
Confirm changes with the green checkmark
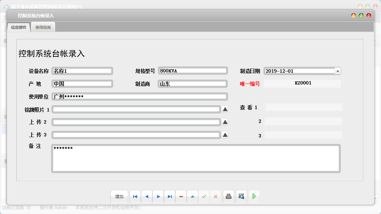point(204,197)
